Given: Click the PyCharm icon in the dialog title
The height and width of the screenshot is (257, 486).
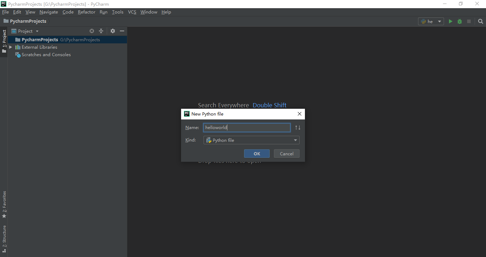Looking at the screenshot, I should [187, 114].
